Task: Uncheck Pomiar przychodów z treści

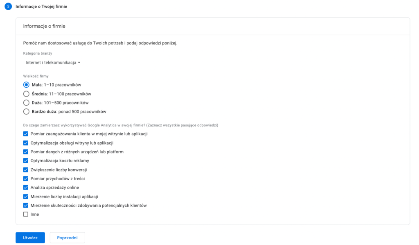Action: (x=26, y=179)
